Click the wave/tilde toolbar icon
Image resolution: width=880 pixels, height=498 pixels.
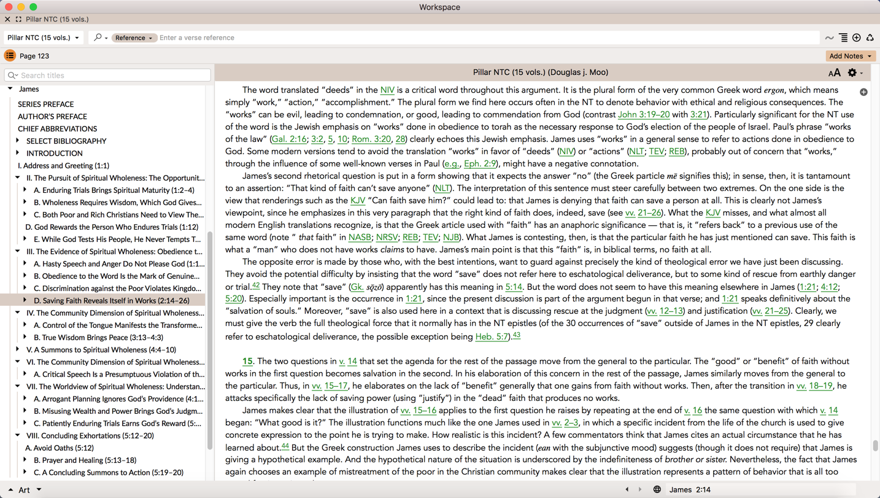click(830, 38)
